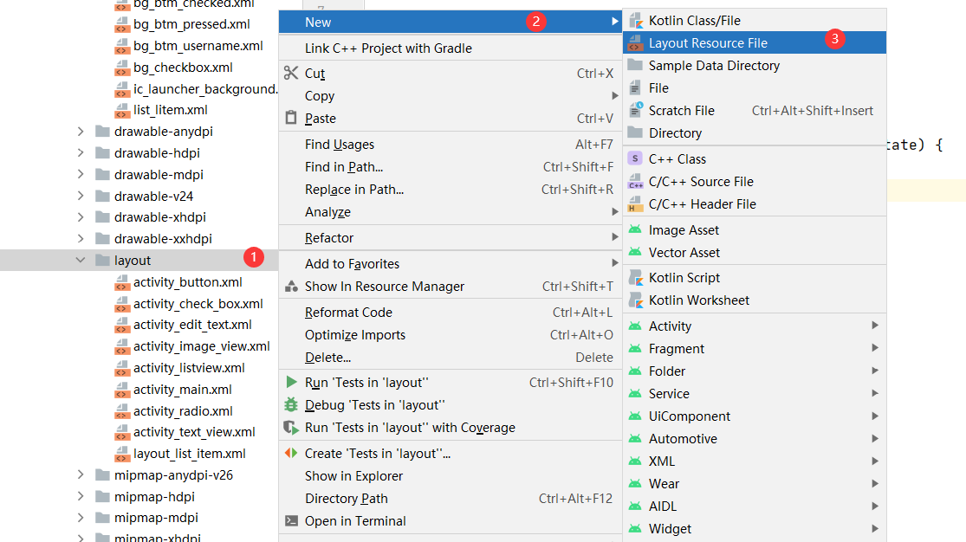Choose Layout Resource File from New submenu
Image resolution: width=966 pixels, height=542 pixels.
[x=708, y=43]
